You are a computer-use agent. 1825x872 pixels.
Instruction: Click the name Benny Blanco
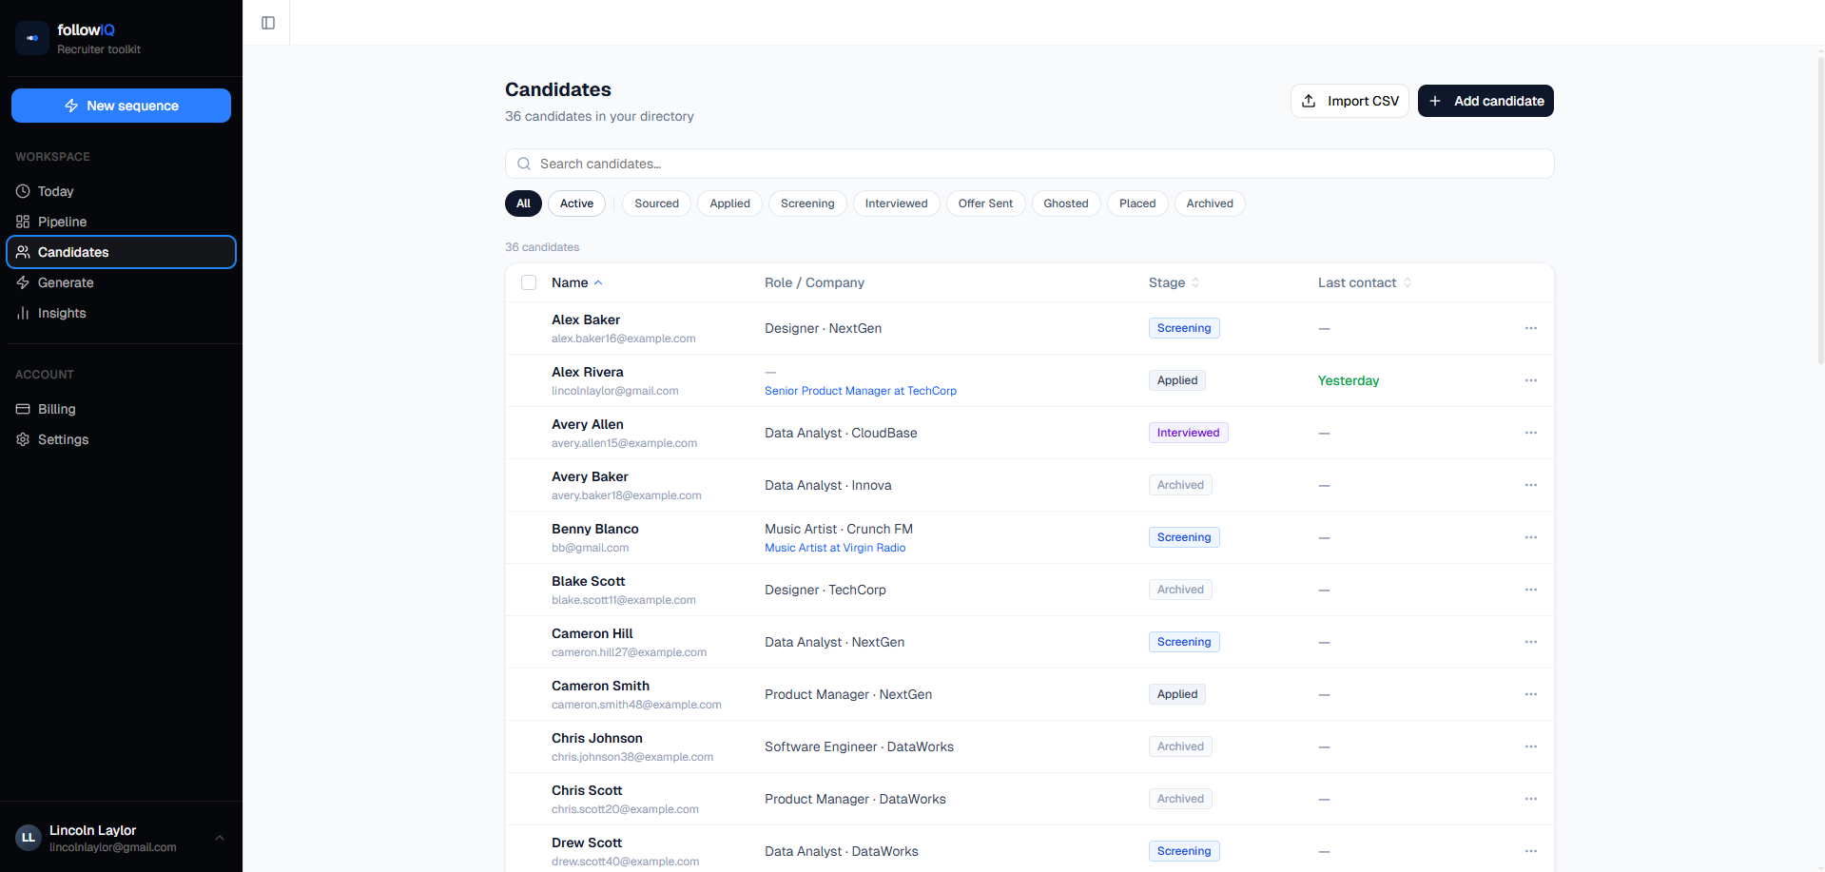coord(595,529)
